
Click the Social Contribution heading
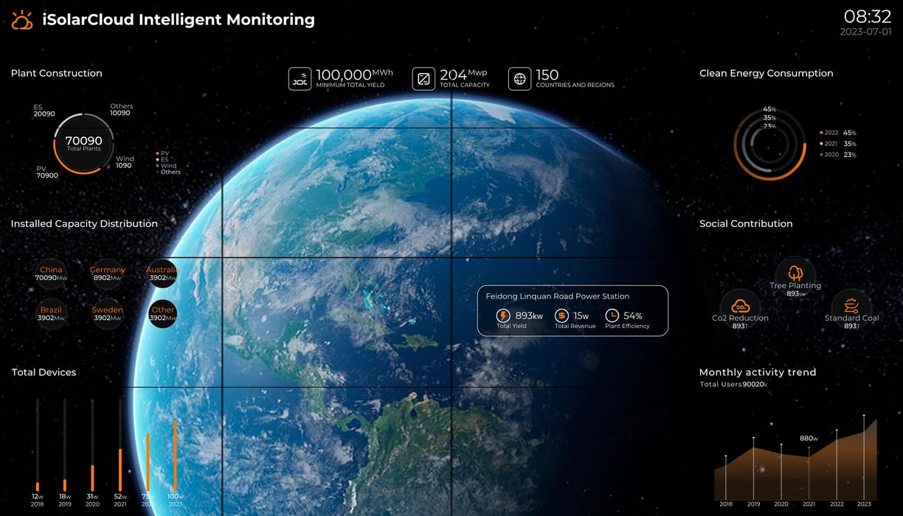point(746,223)
